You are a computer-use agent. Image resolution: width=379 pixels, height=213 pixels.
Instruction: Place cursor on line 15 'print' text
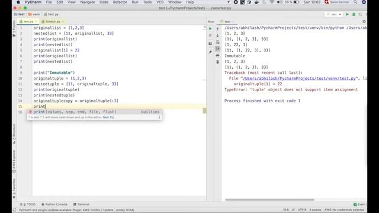click(x=39, y=106)
